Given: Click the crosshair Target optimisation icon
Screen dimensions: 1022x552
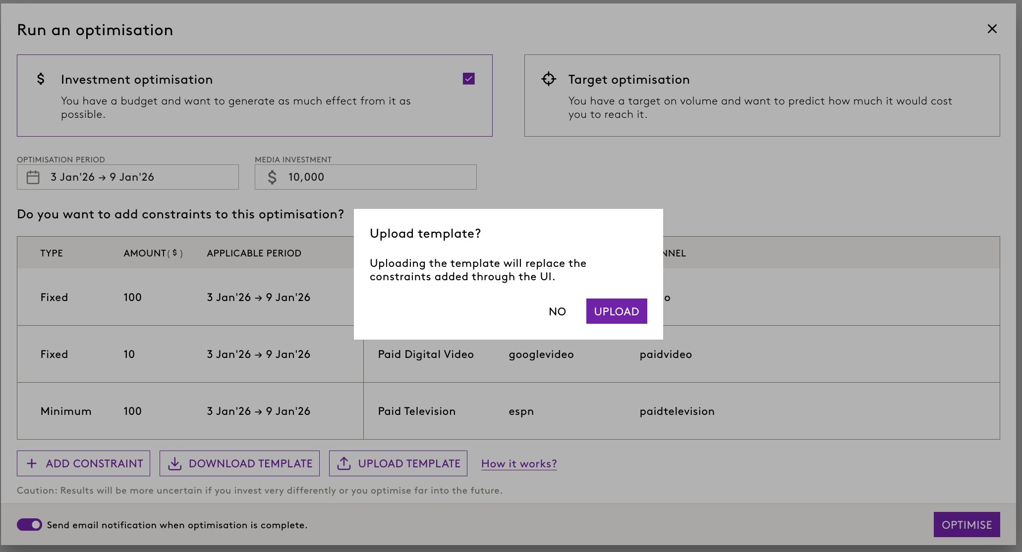Looking at the screenshot, I should tap(549, 79).
